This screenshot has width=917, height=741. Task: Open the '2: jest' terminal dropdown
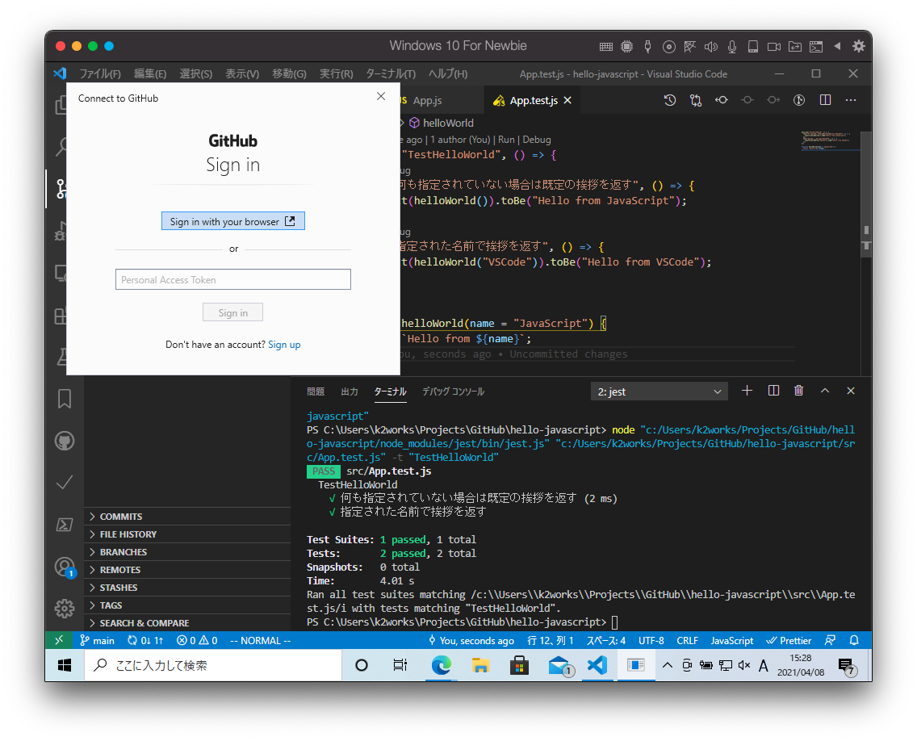[659, 391]
